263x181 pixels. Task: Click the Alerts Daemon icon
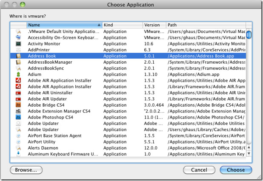pos(18,148)
